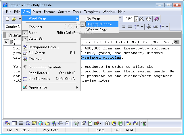Toggle Page Borders in View menu

tap(50, 73)
